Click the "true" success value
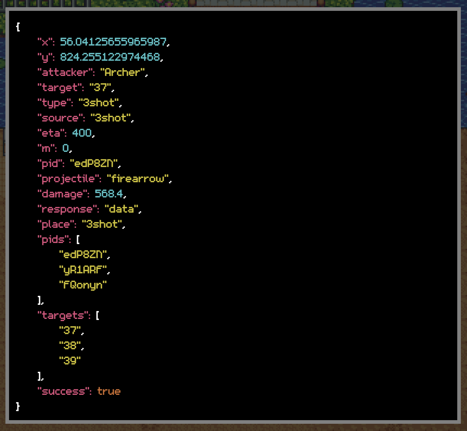This screenshot has width=467, height=431. (109, 391)
